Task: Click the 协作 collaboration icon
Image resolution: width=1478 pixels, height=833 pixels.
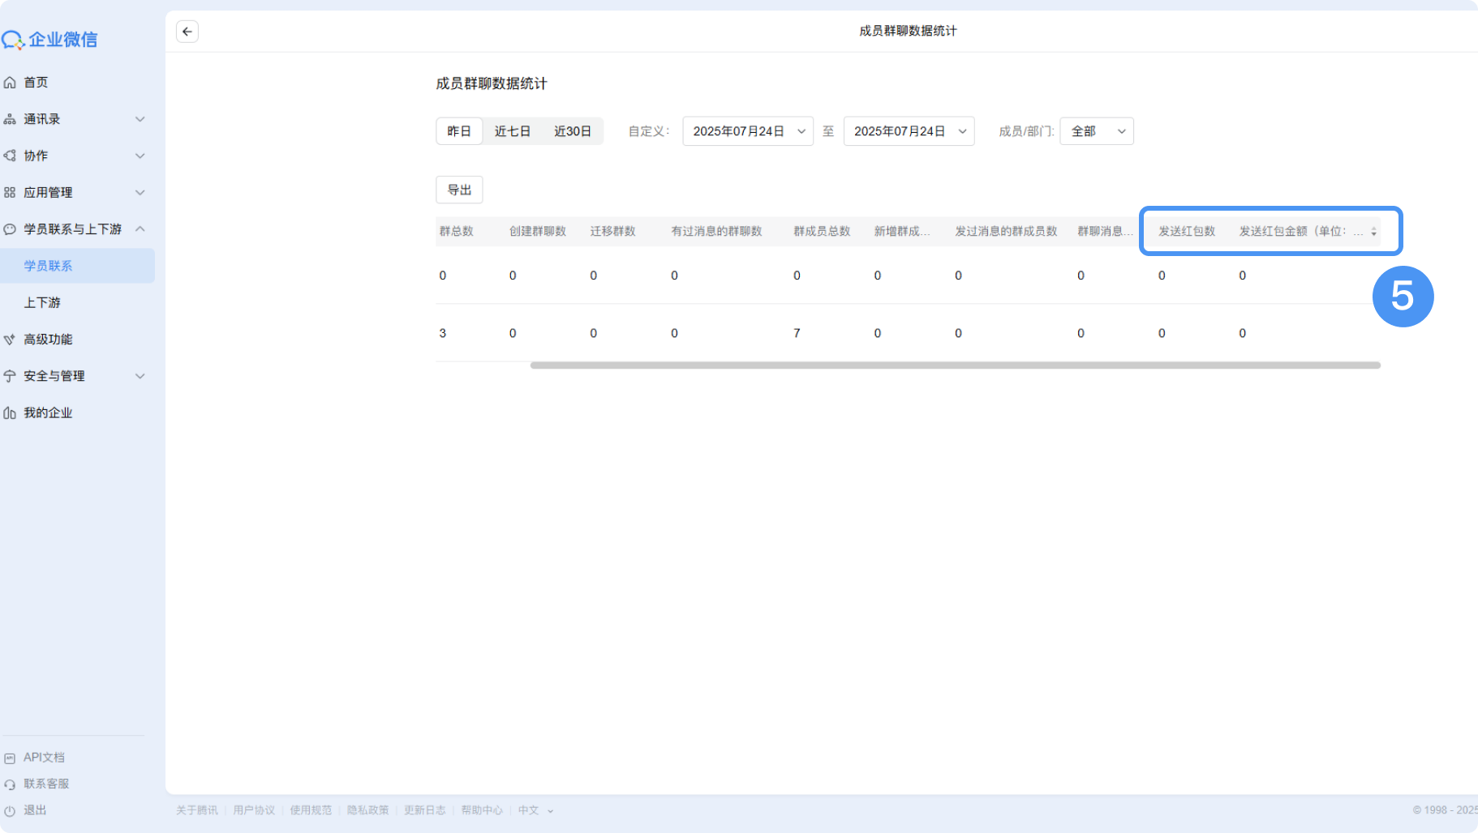Action: pos(10,156)
